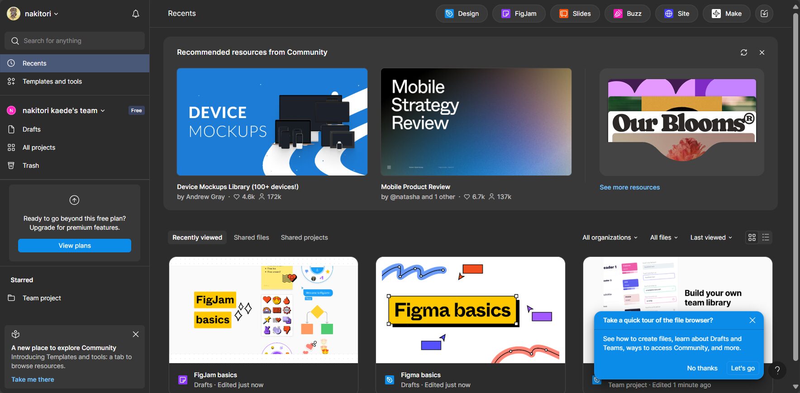Click the 4.6k likes heart icon
Screen dimensions: 800x393
(x=236, y=197)
